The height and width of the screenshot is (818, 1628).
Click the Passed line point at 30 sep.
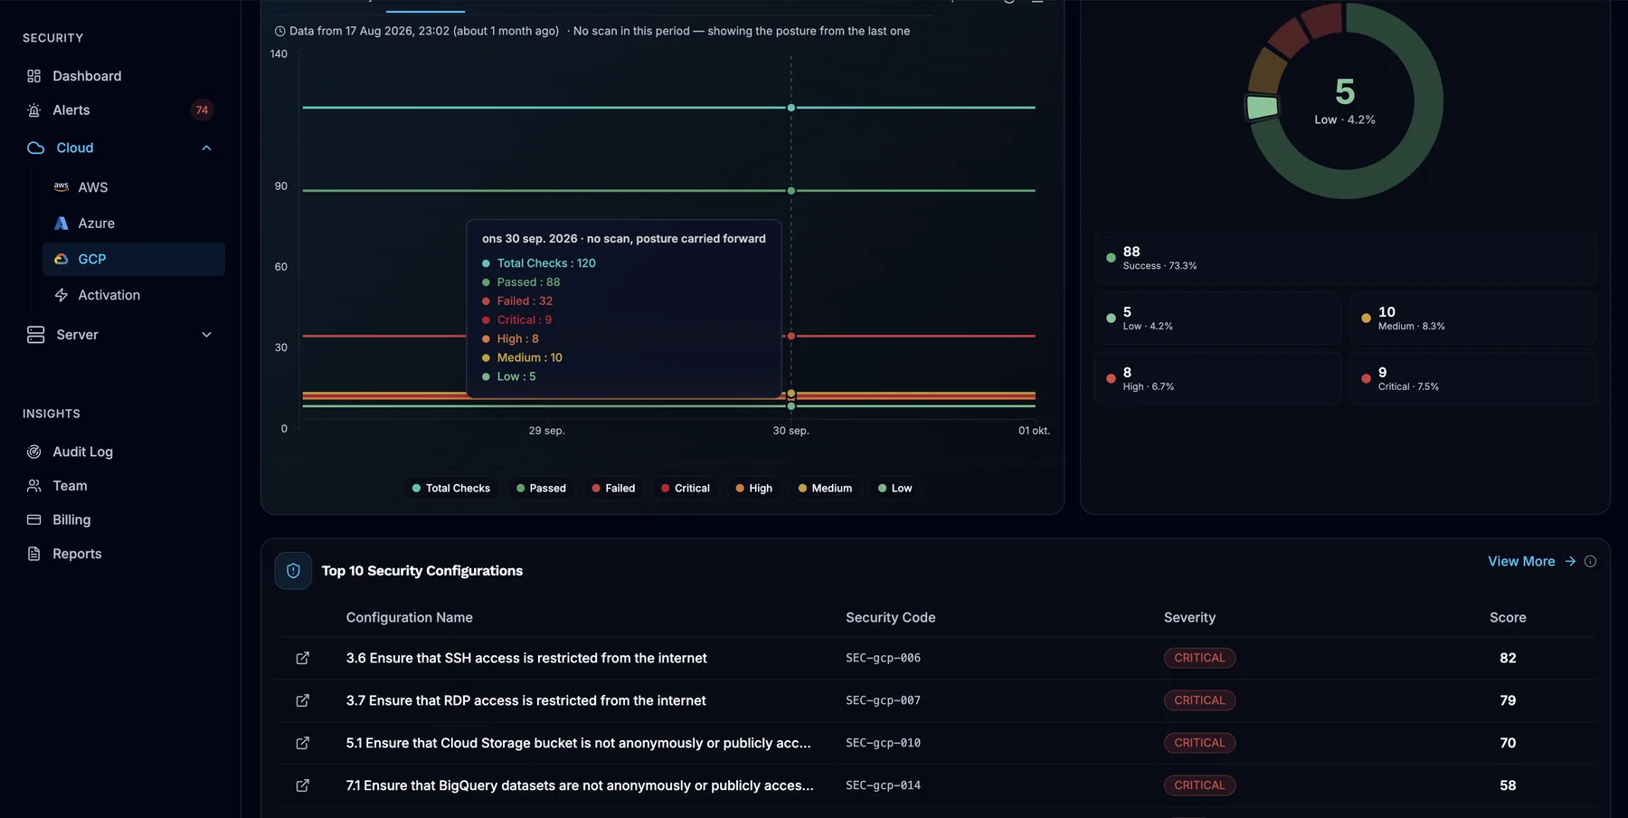tap(791, 191)
